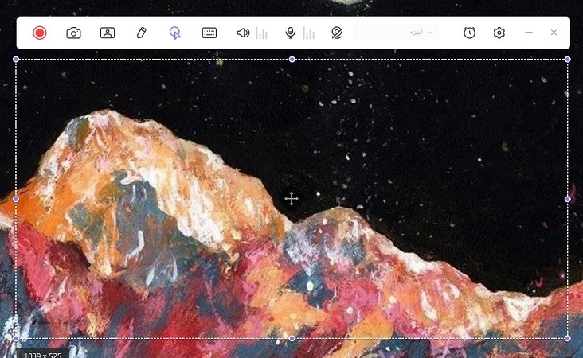
Task: Click the speaker volume level bars
Action: [x=262, y=33]
